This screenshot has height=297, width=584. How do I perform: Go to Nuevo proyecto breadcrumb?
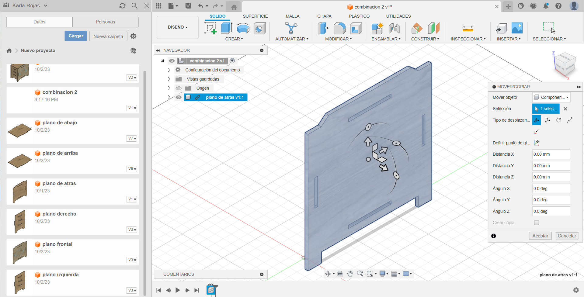pyautogui.click(x=38, y=50)
